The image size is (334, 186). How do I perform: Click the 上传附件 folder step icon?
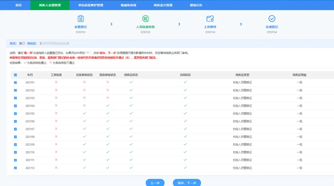[210, 19]
